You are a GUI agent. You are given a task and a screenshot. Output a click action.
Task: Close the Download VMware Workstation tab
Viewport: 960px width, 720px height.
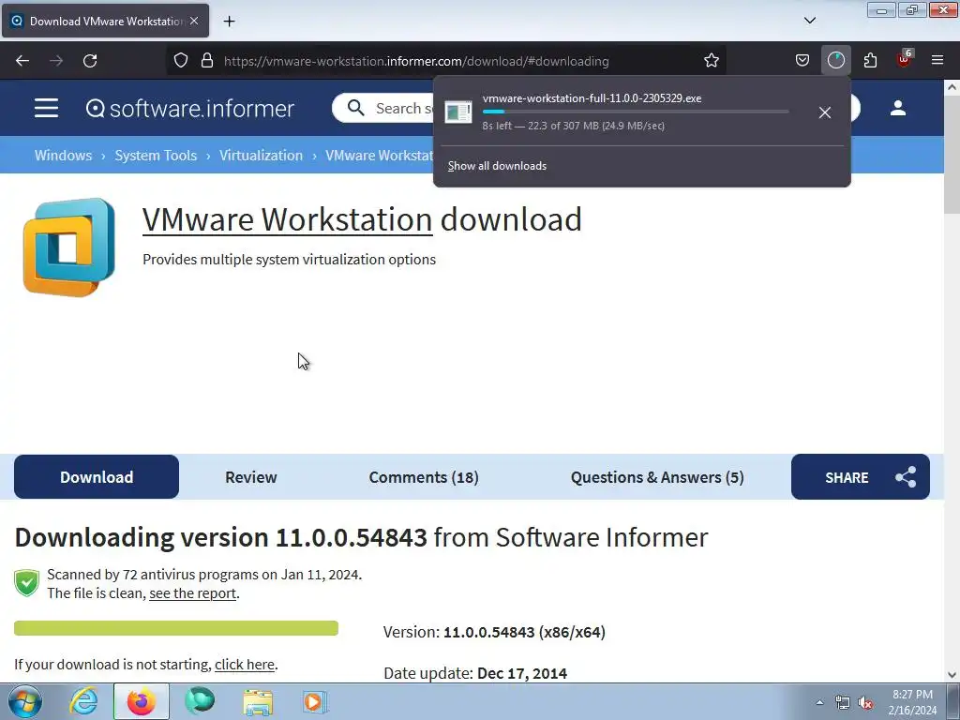[194, 21]
